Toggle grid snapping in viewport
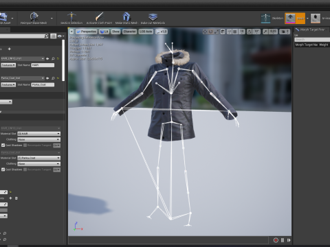Image resolution: width=330 pixels, height=247 pixels. pyautogui.click(x=235, y=32)
